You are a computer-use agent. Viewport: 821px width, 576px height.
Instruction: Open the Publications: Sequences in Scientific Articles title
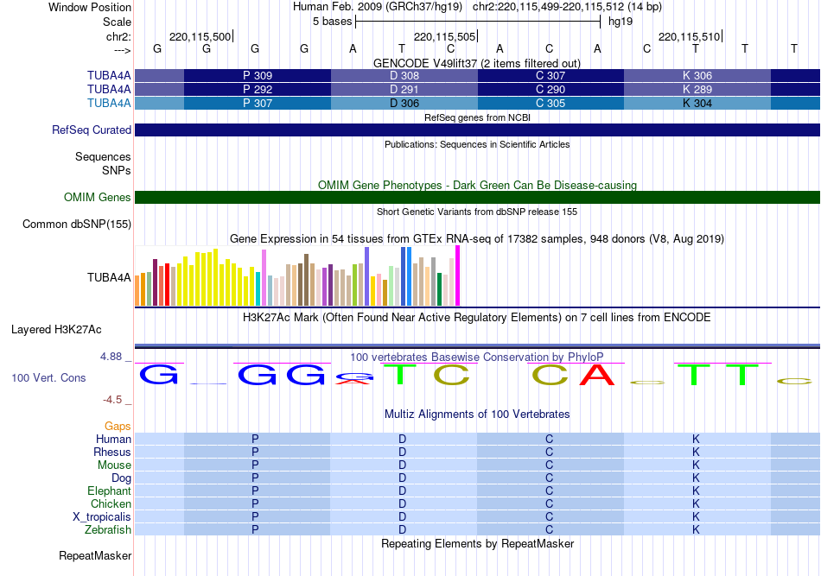pos(477,144)
